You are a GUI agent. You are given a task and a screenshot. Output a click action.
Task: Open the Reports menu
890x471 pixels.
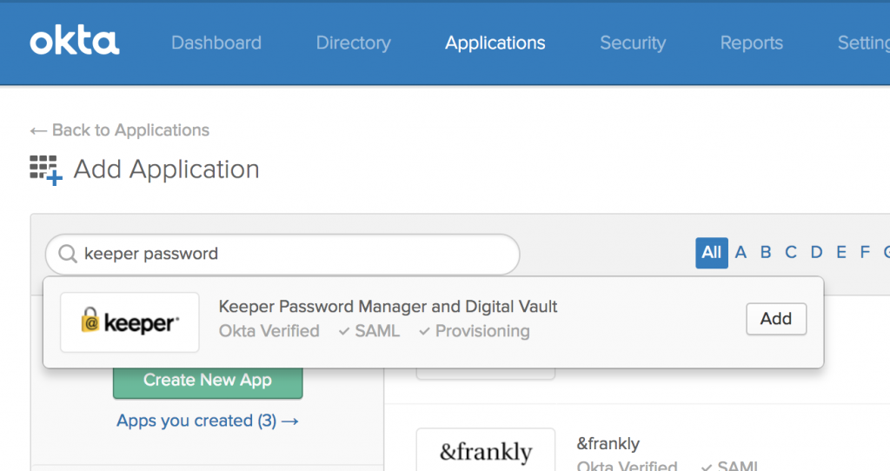(x=752, y=43)
